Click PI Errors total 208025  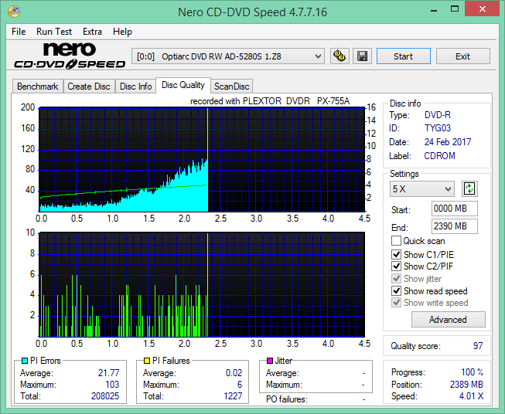105,395
